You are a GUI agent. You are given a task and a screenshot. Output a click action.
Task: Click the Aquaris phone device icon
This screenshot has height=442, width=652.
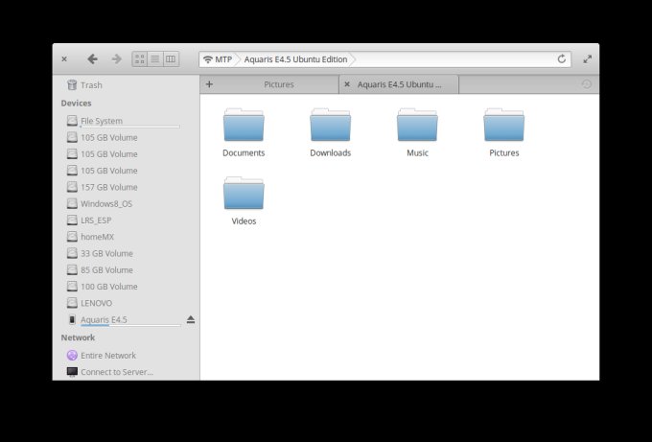point(72,319)
